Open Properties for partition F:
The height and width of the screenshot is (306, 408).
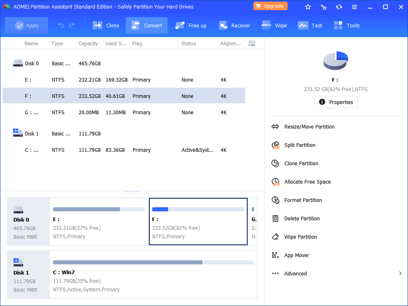pyautogui.click(x=336, y=102)
